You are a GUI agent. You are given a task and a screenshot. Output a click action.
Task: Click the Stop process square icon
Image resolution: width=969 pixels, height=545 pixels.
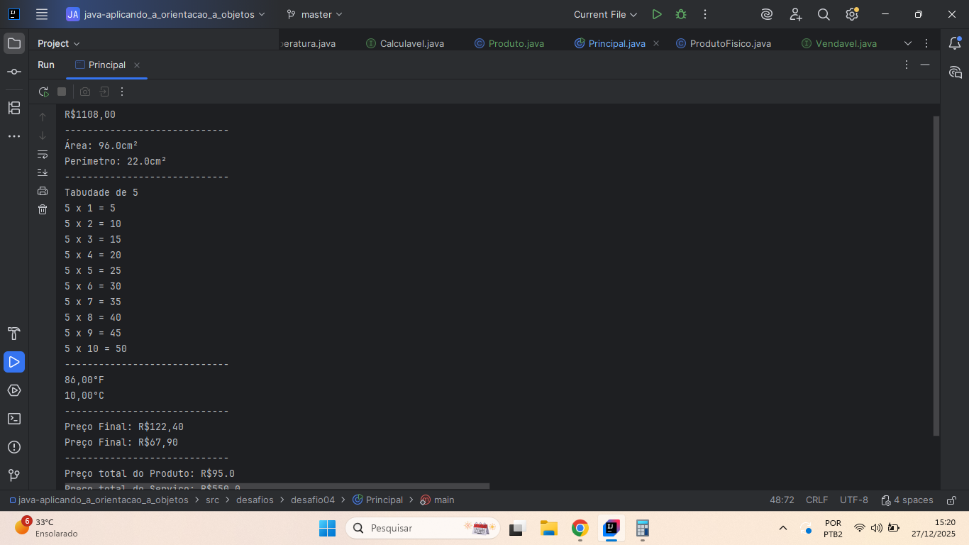pyautogui.click(x=62, y=92)
